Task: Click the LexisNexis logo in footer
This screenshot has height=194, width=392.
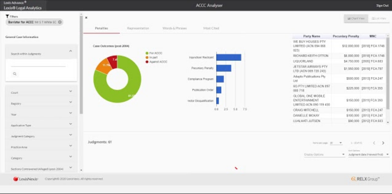Action: (x=26, y=179)
